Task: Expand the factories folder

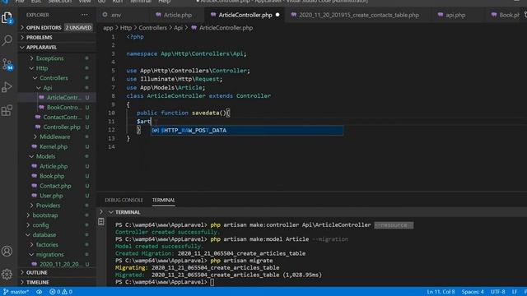Action: 47,245
